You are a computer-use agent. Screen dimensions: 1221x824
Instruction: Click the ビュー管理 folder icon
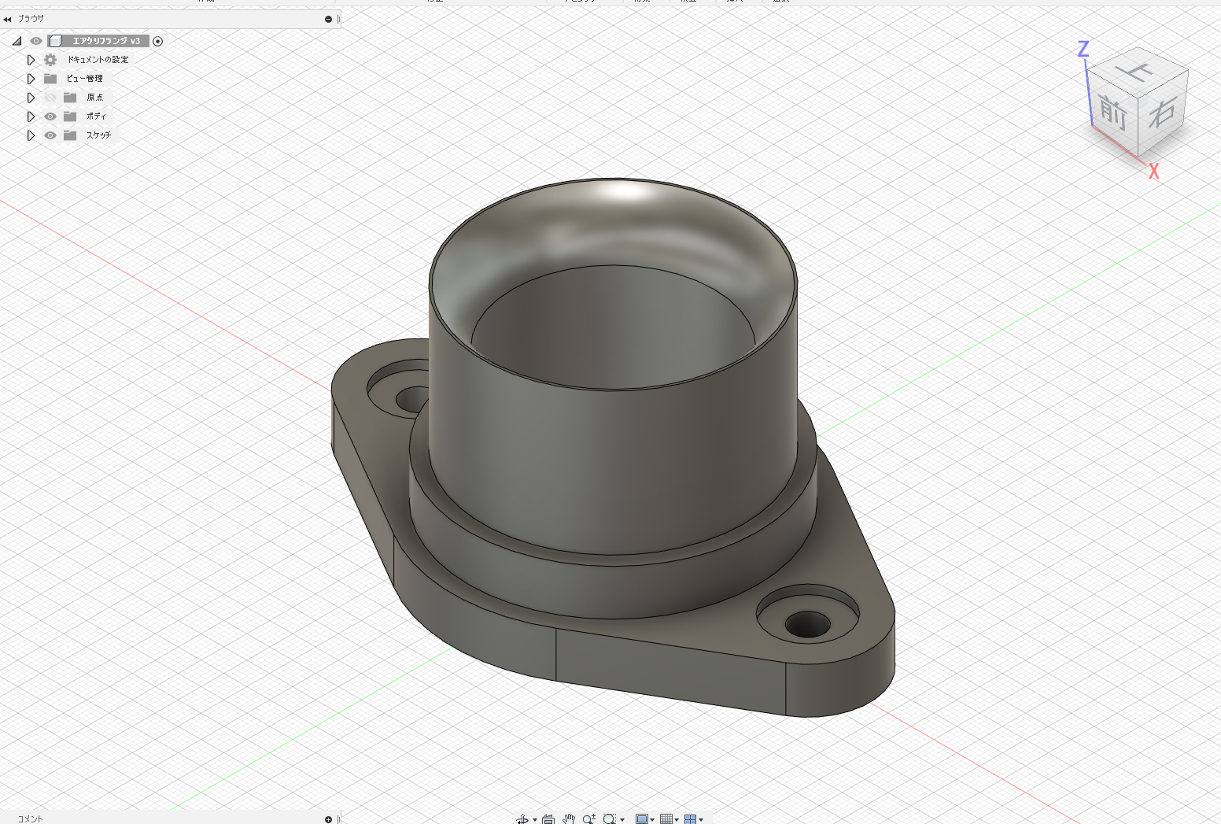[50, 79]
